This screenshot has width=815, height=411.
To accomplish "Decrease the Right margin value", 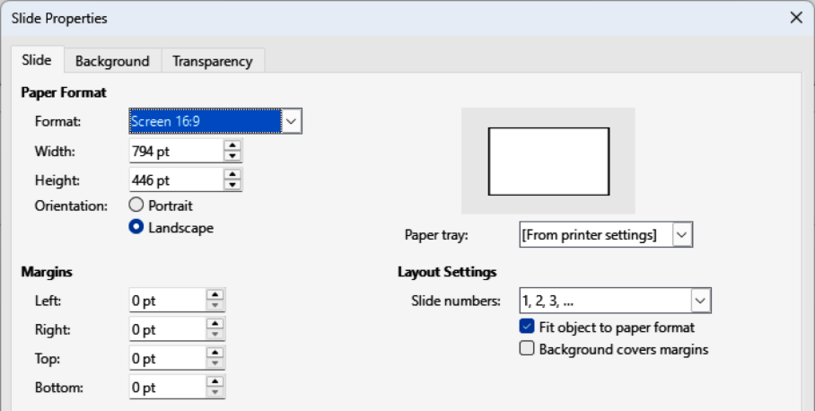I will (215, 335).
